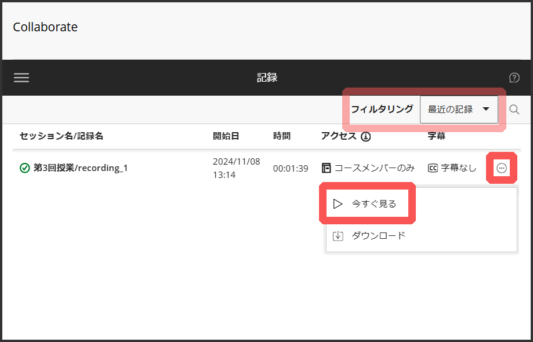Viewport: 533px width, 342px height.
Task: Select 今すぐ見る from the menu
Action: (x=374, y=204)
